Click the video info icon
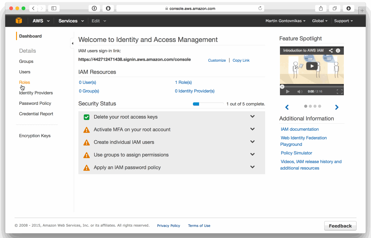Viewport: 371px width, 238px height. [338, 50]
